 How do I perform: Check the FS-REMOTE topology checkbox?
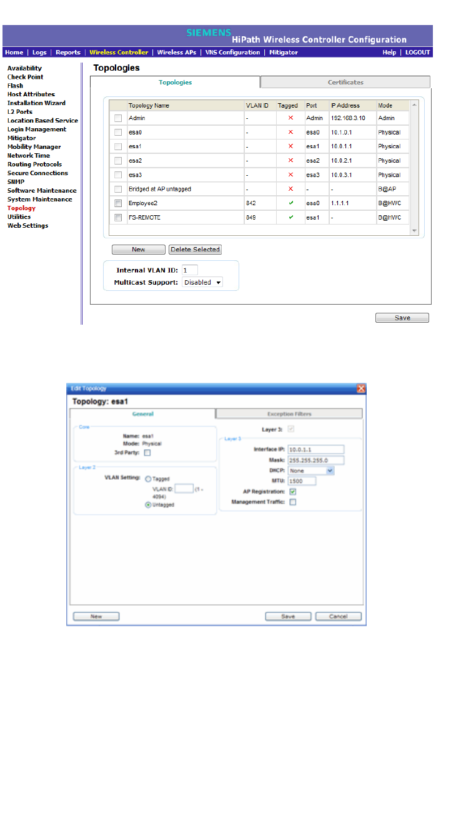tap(118, 218)
